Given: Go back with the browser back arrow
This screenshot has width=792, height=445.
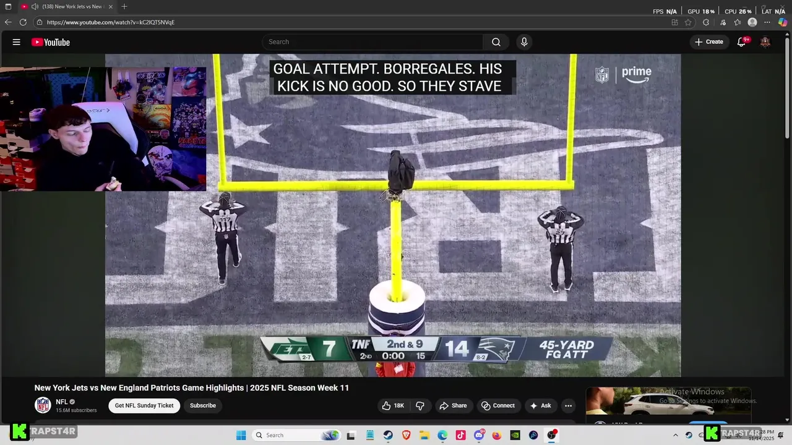Looking at the screenshot, I should [8, 22].
